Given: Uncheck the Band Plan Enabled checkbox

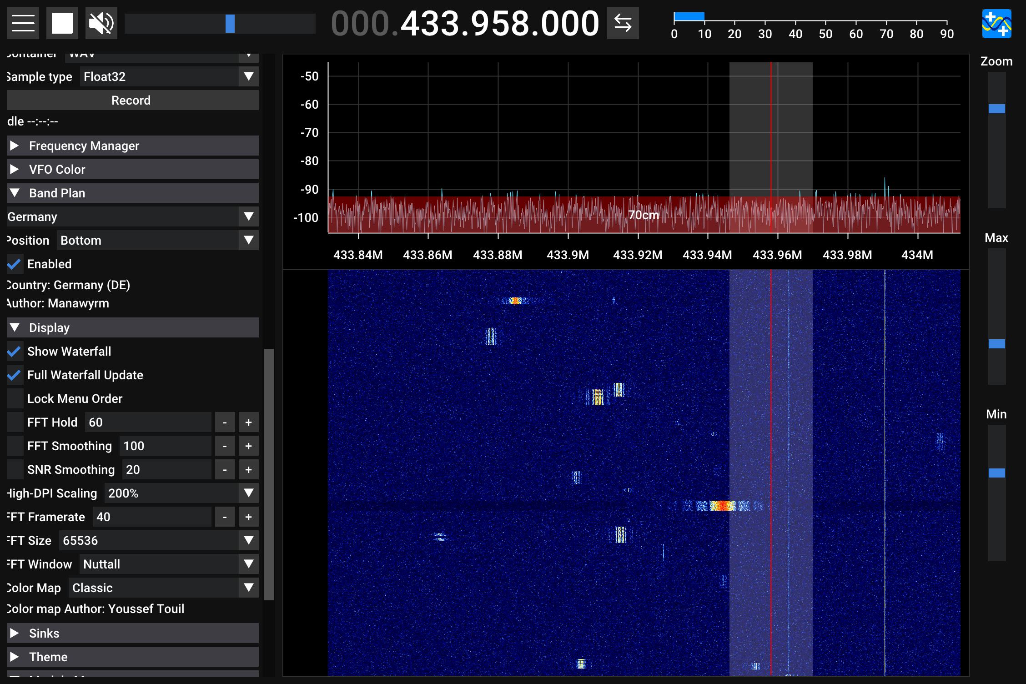Looking at the screenshot, I should pyautogui.click(x=15, y=264).
